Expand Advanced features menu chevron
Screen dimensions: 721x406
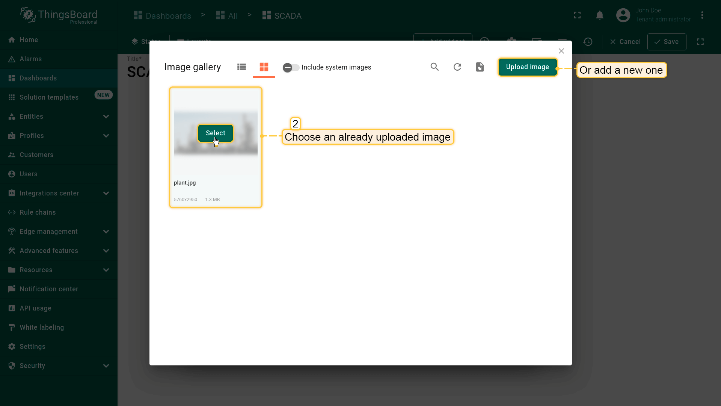pos(106,251)
